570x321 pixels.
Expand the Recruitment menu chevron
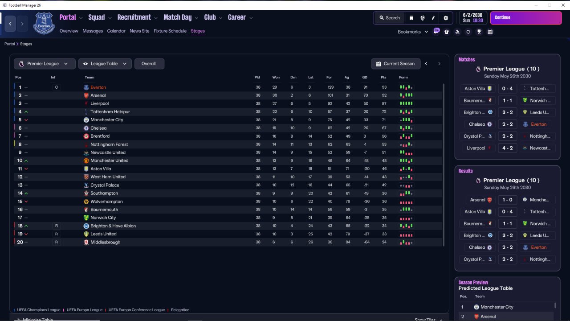tap(155, 18)
